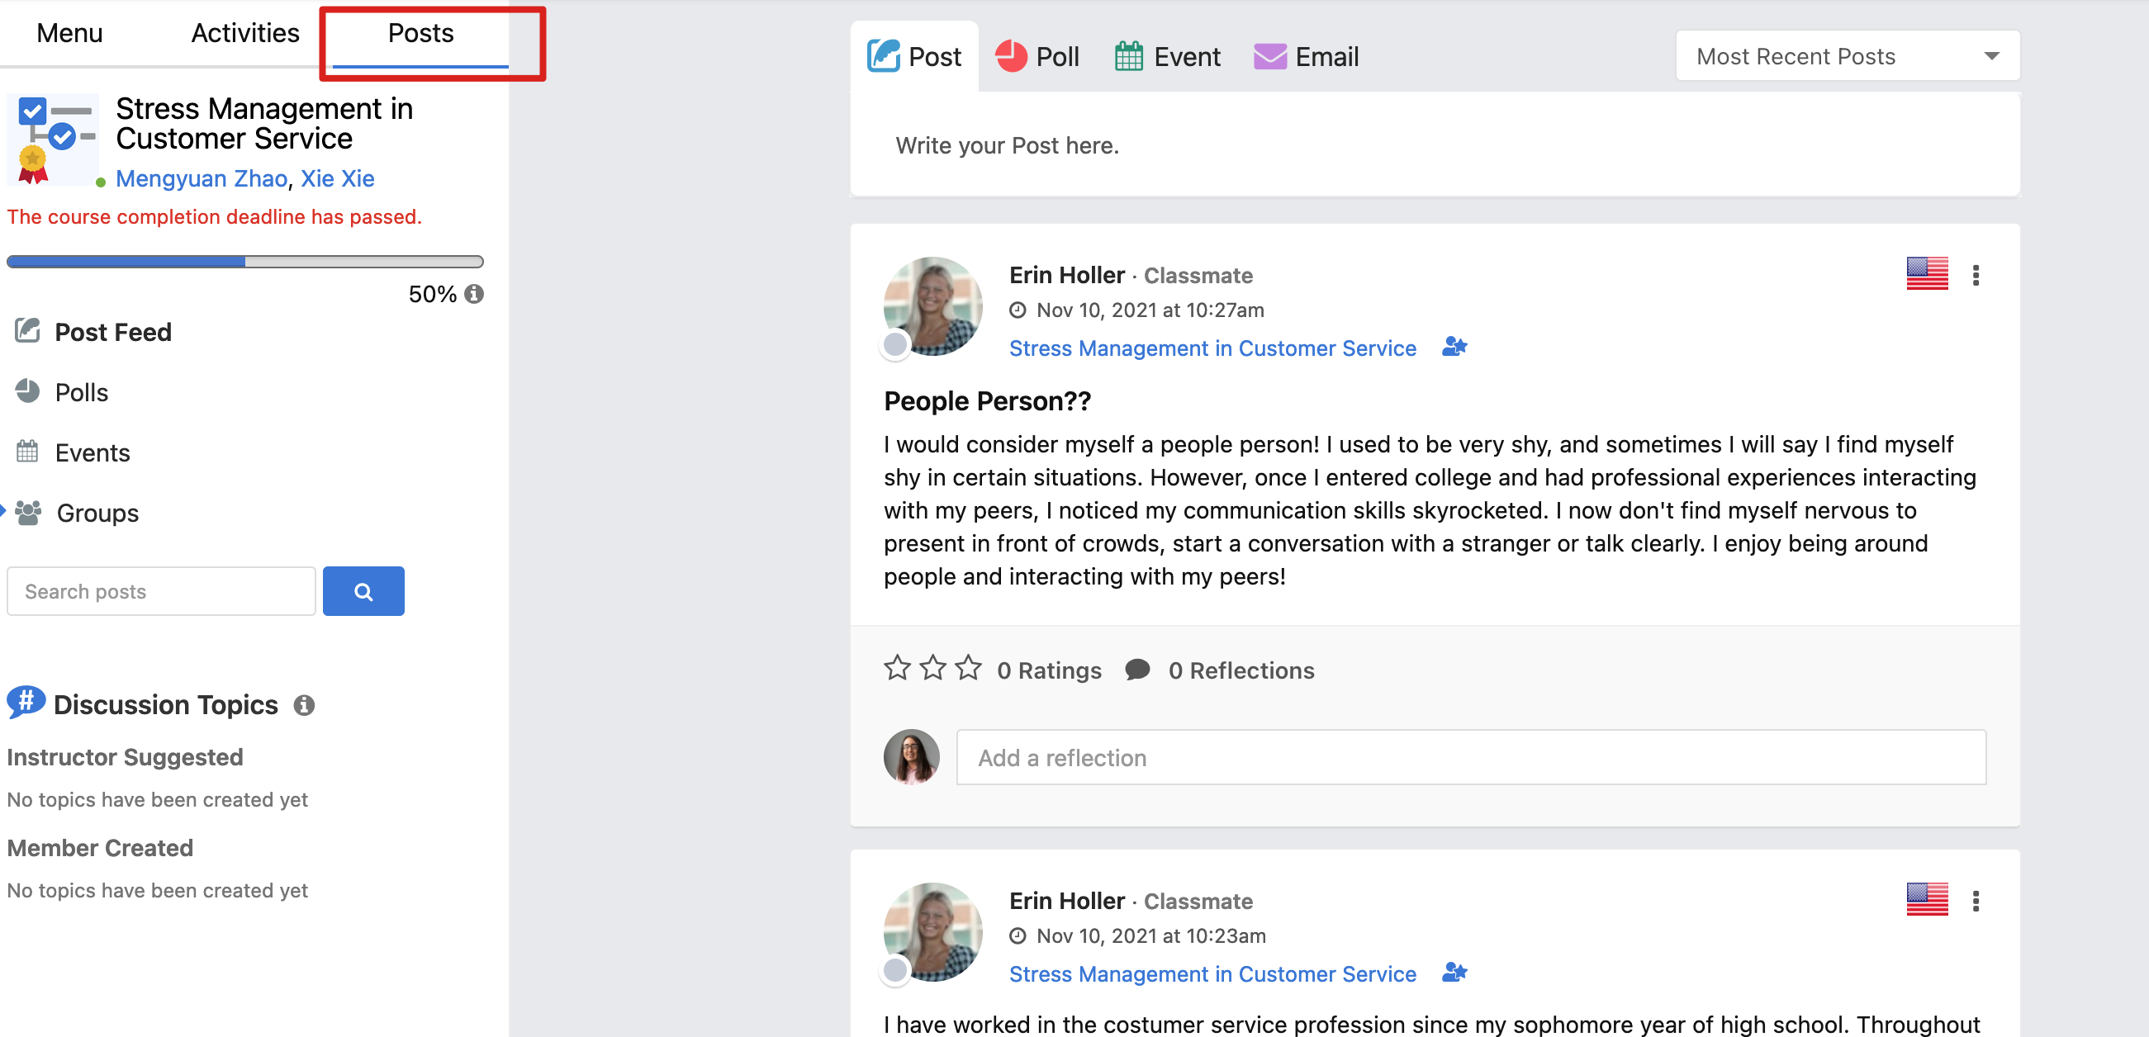This screenshot has width=2149, height=1037.
Task: Click the course progress bar
Action: (244, 261)
